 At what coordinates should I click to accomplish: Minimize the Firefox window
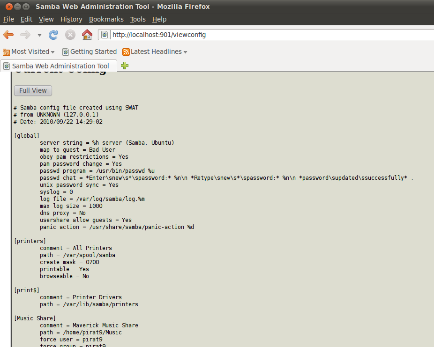point(17,7)
